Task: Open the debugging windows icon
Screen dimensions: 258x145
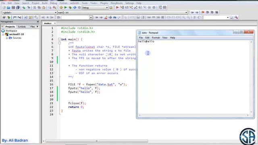Action: tap(160, 8)
